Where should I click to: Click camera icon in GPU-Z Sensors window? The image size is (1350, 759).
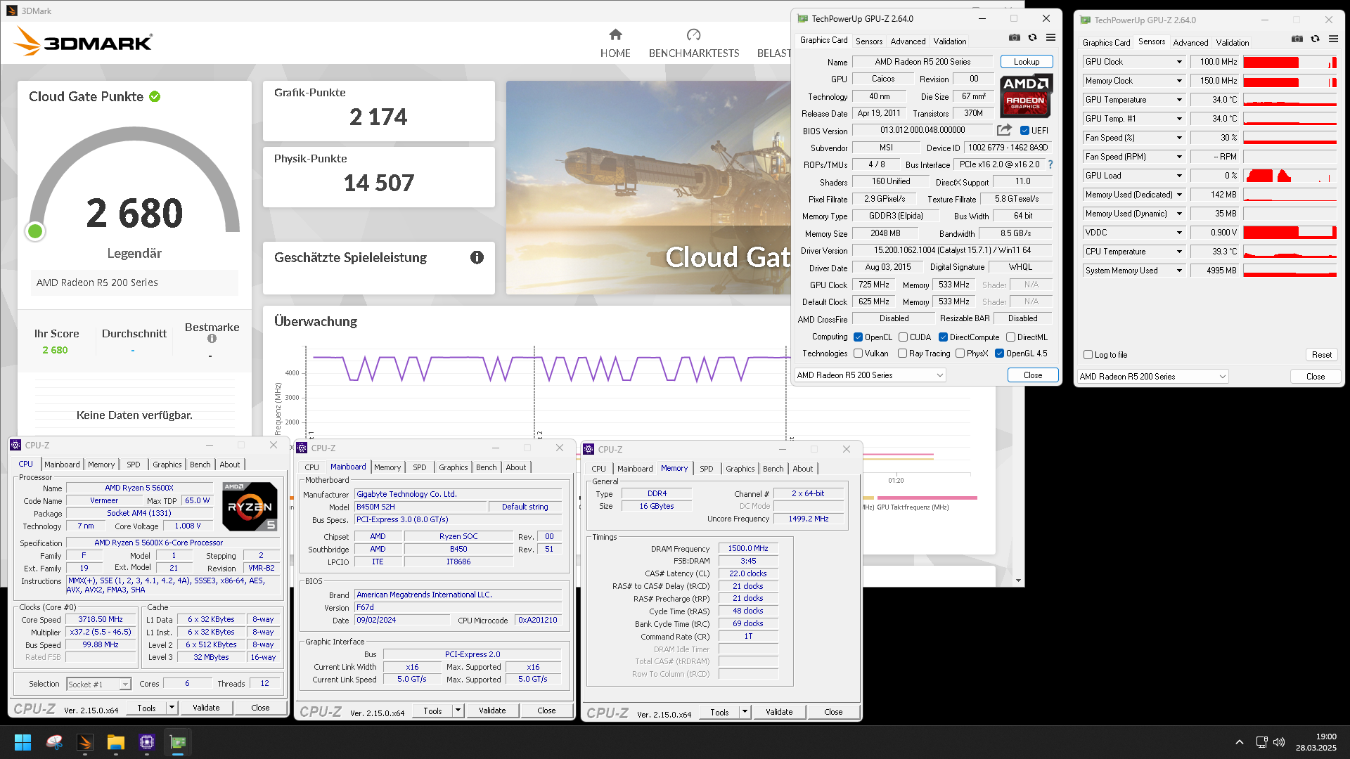1297,39
